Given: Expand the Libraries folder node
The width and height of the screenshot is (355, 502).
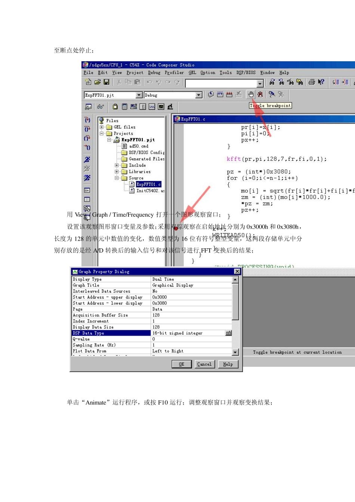Looking at the screenshot, I should tap(117, 172).
